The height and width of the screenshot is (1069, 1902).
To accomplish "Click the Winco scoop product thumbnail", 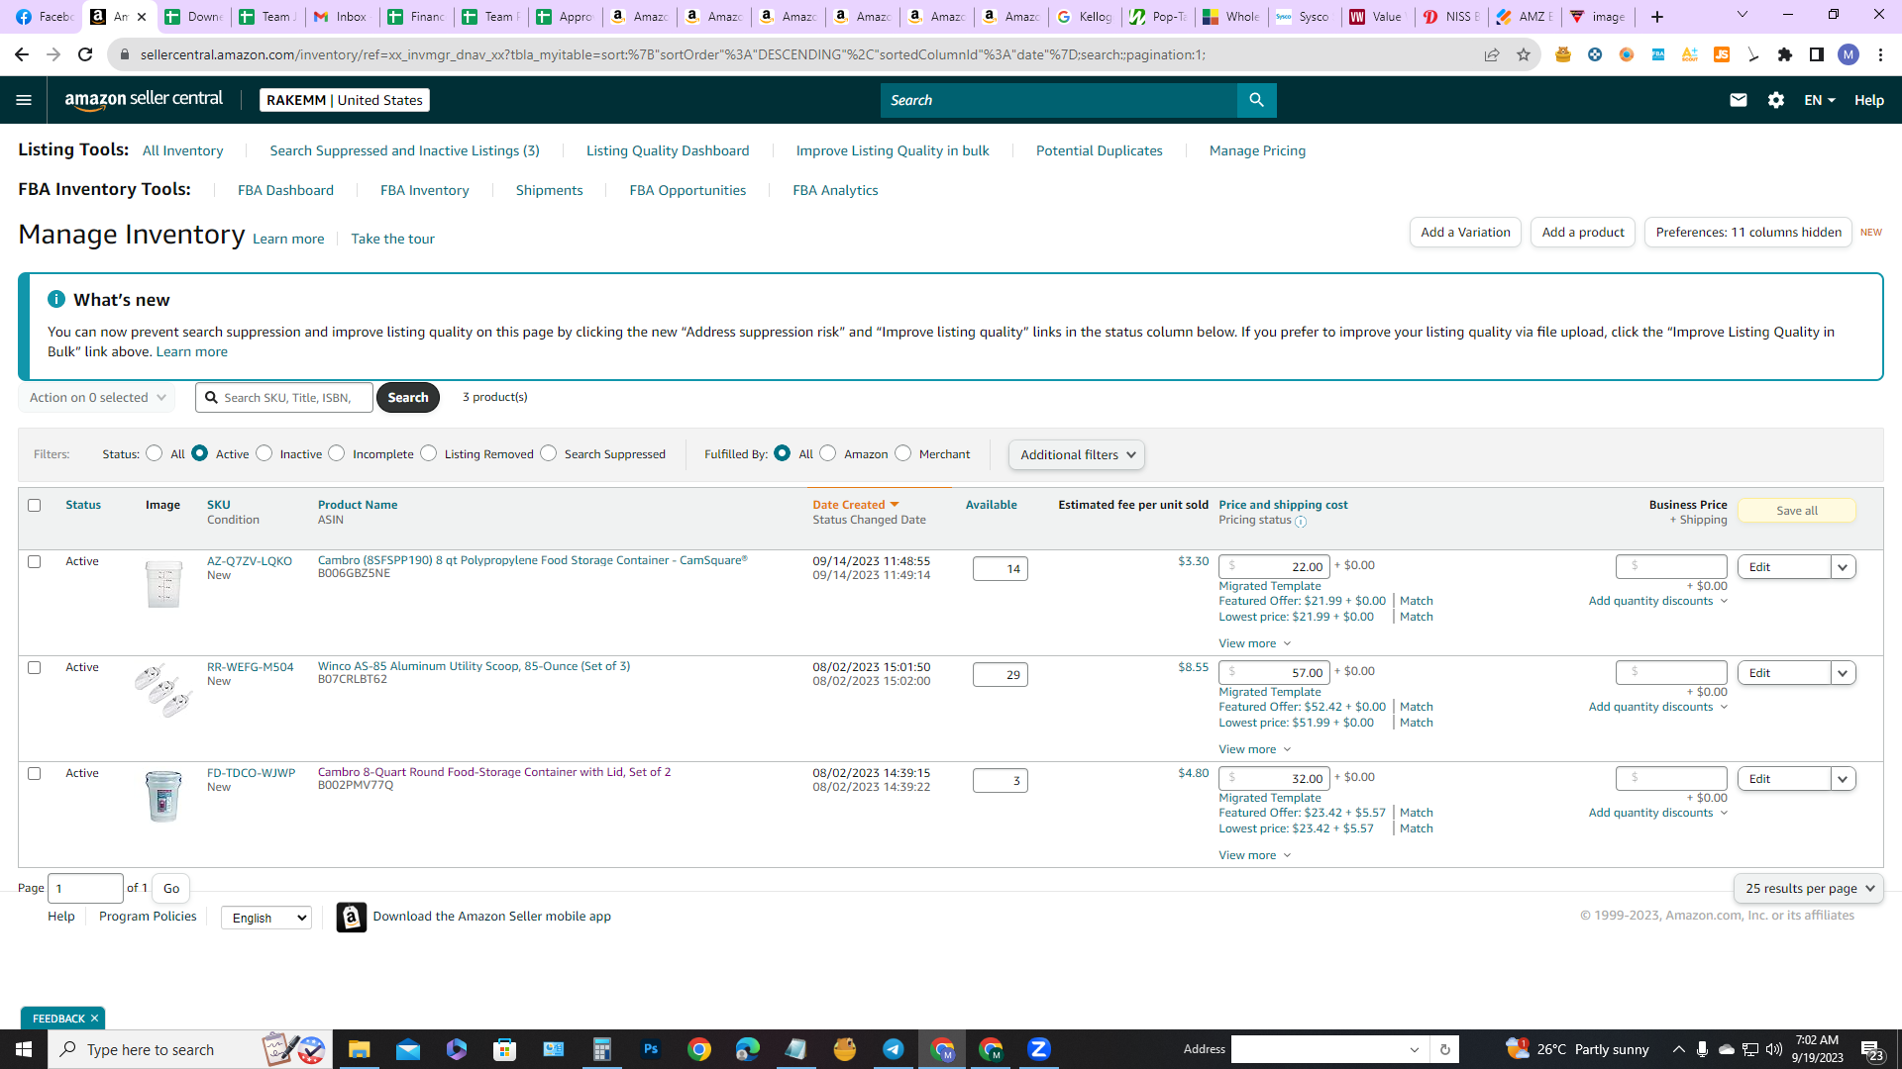I will (x=163, y=690).
